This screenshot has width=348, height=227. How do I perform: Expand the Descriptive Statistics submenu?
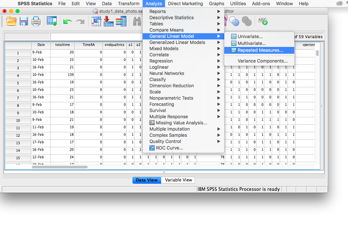(183, 18)
